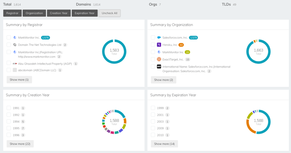The image size is (291, 153).
Task: Click the green 20 MarkMonitor badge
Action: click(x=187, y=52)
